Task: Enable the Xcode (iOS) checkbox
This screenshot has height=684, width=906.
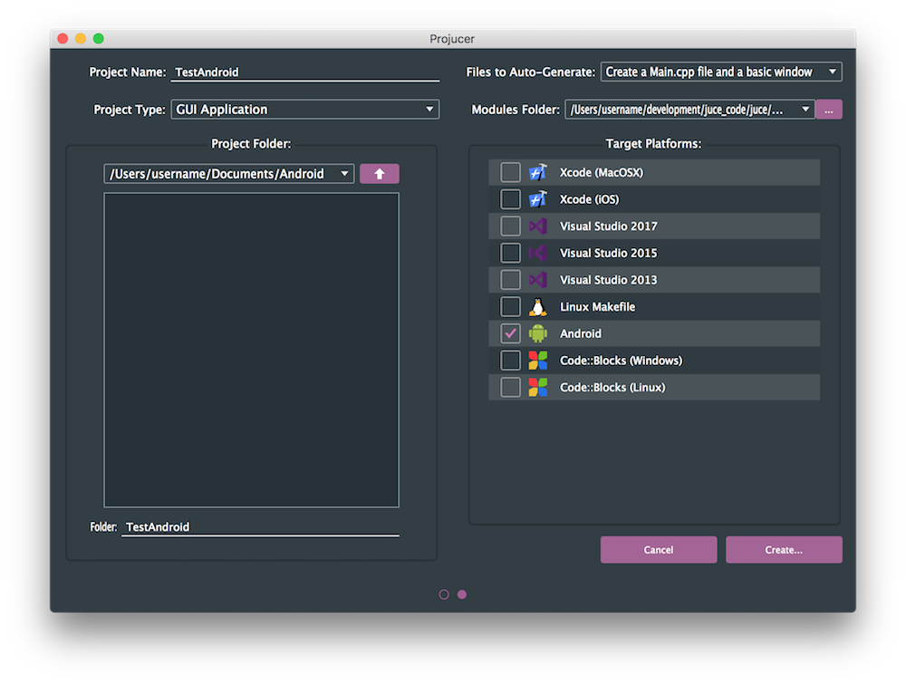Action: click(511, 199)
